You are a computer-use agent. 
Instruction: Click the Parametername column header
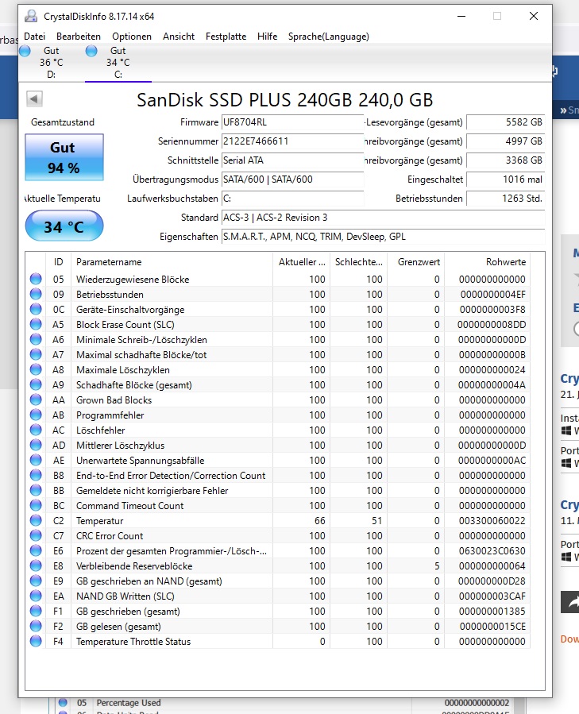click(x=172, y=262)
